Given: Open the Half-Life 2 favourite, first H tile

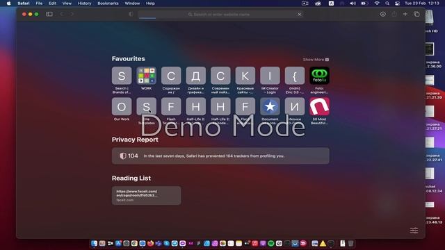Looking at the screenshot, I should (196, 106).
